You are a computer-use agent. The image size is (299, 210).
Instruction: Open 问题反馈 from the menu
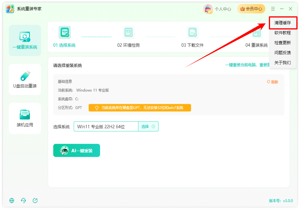283,52
